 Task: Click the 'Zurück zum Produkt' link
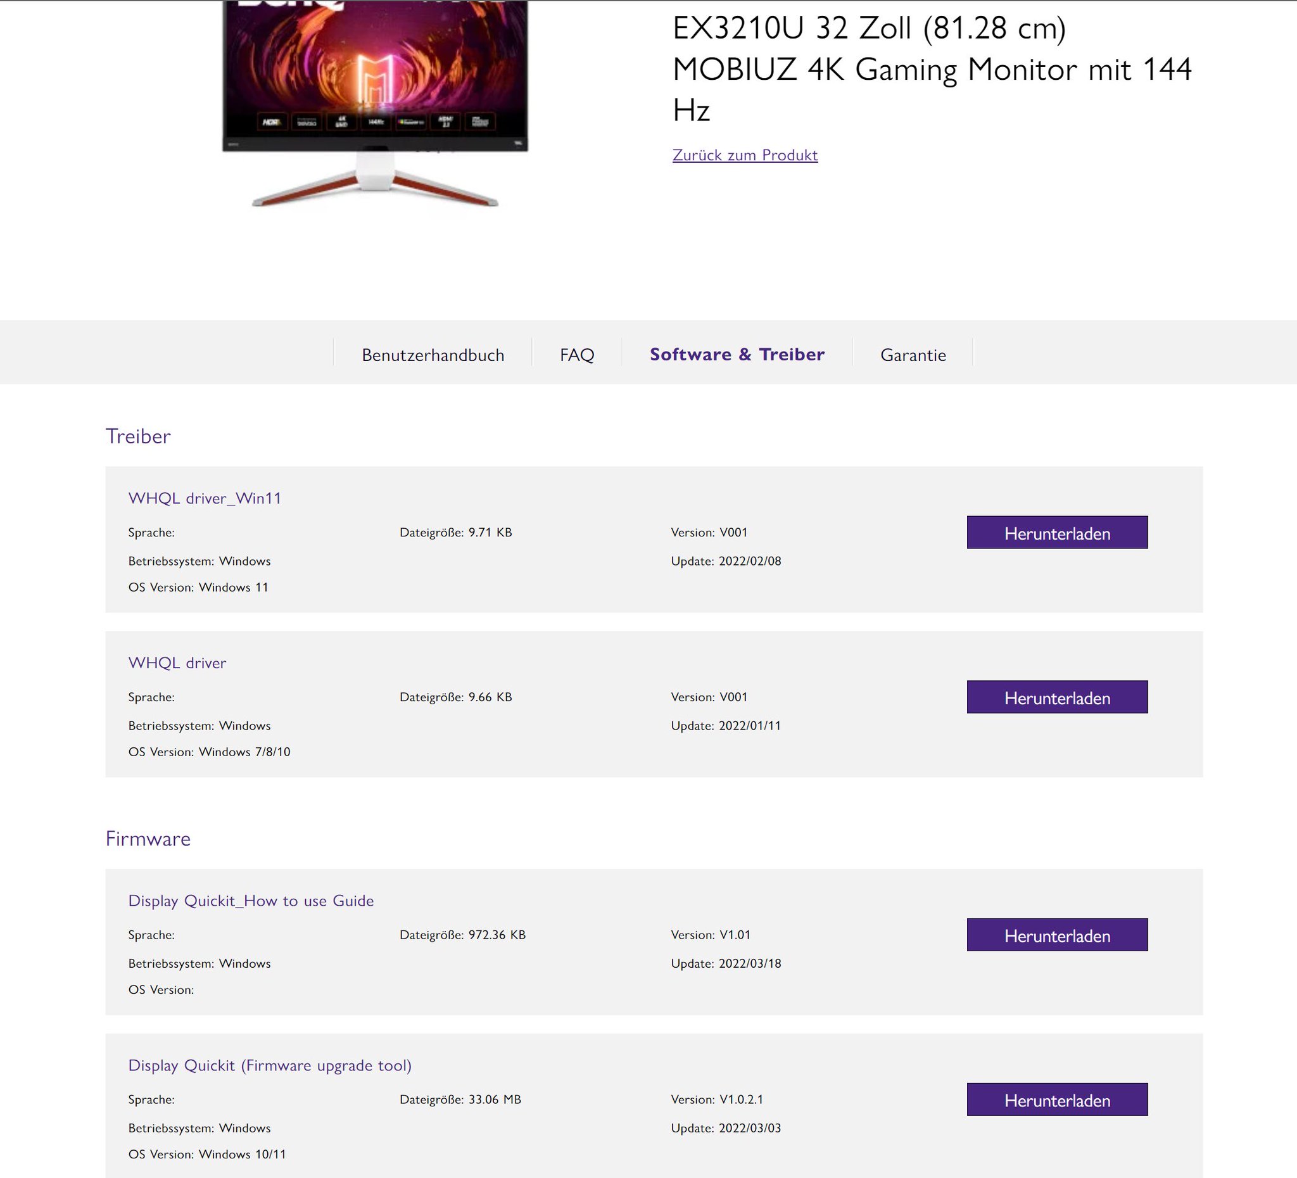click(x=744, y=154)
